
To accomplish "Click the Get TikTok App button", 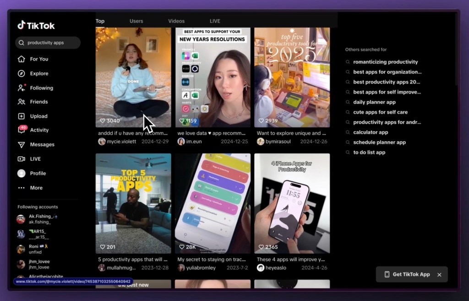I will (x=407, y=275).
